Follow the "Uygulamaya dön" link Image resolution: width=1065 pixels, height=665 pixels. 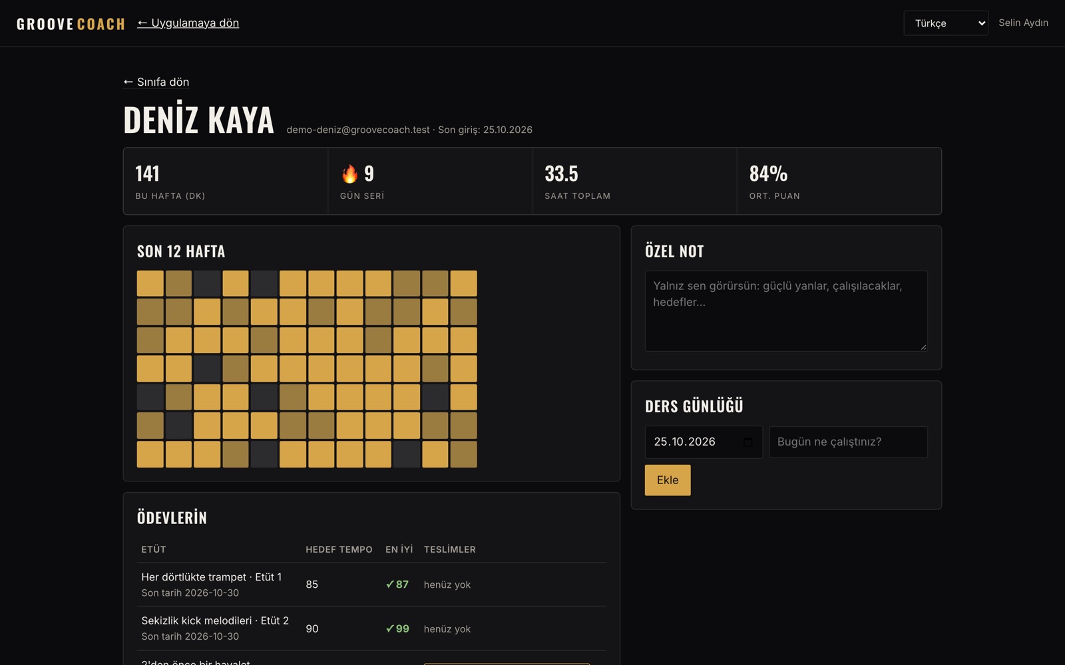[188, 23]
